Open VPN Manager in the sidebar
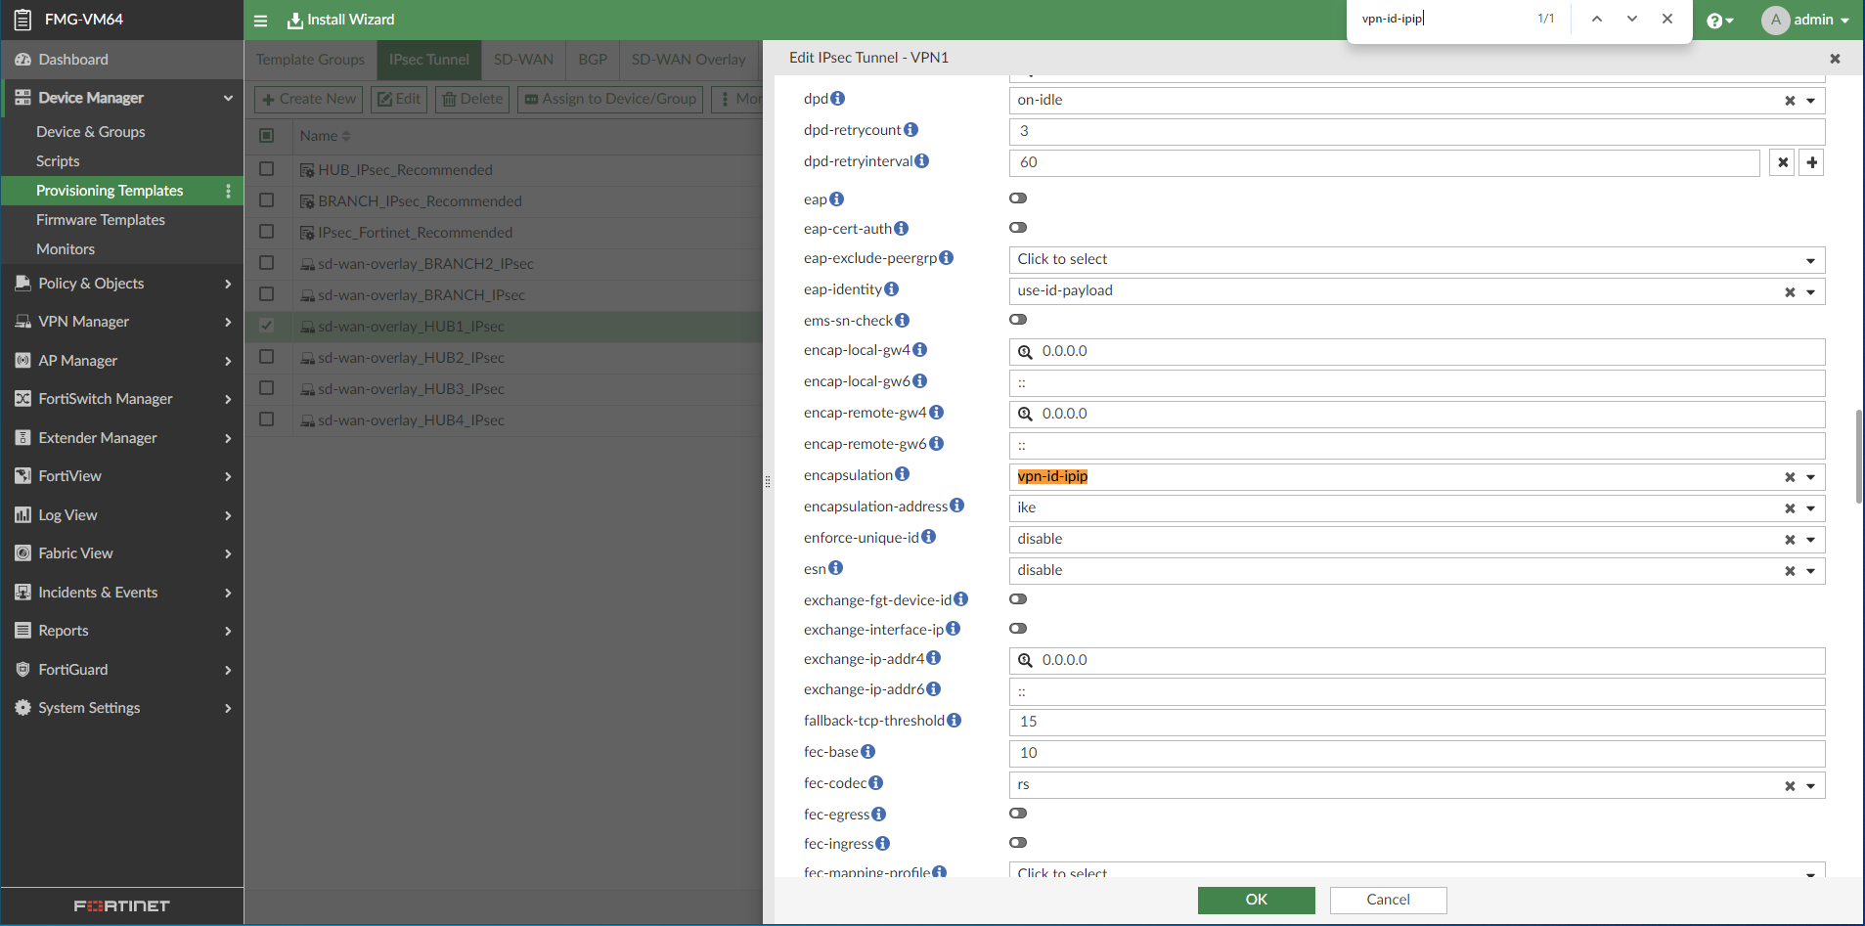 click(83, 321)
